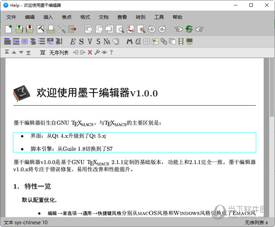The width and height of the screenshot is (275, 227).
Task: Open the 焦点 menu
Action: pyautogui.click(x=66, y=17)
